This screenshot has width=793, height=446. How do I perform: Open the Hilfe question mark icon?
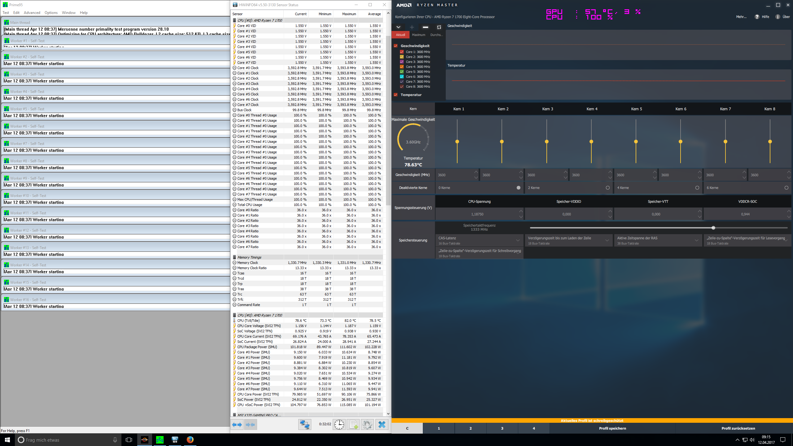pos(757,17)
